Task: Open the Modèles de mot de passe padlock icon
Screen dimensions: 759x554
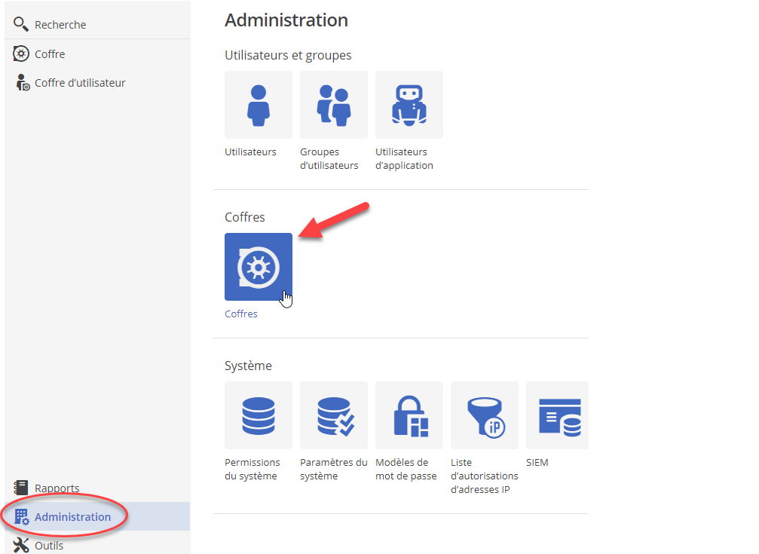Action: point(409,415)
